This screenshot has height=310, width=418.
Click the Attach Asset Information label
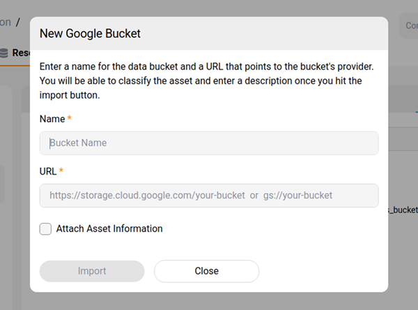coord(109,229)
